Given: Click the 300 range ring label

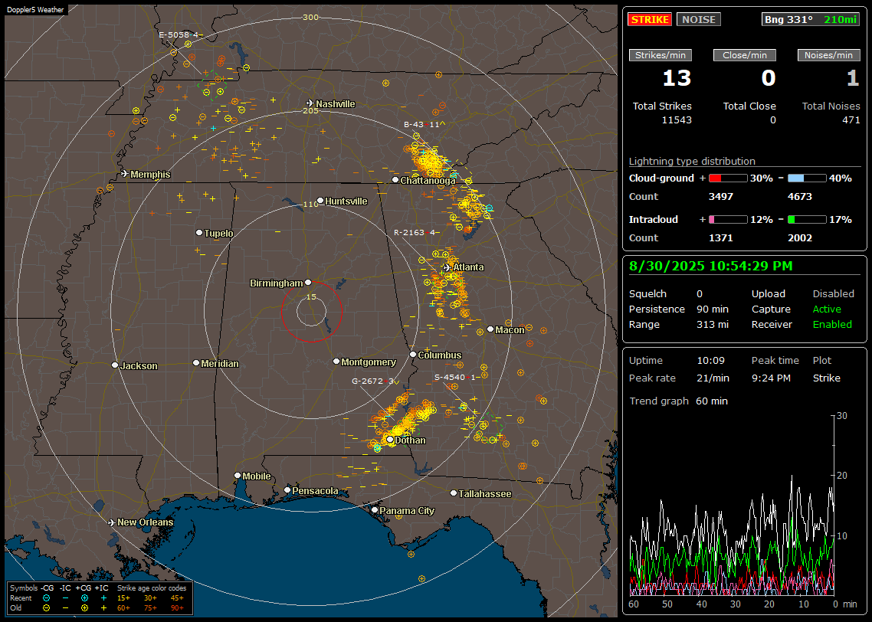Looking at the screenshot, I should [x=311, y=17].
